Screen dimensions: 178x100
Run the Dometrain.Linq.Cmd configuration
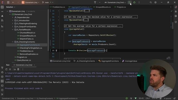coord(130,2)
